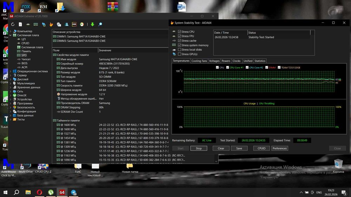Open System Stability Test flame toolbar icon
This screenshot has height=197, width=351.
pyautogui.click(x=51, y=24)
